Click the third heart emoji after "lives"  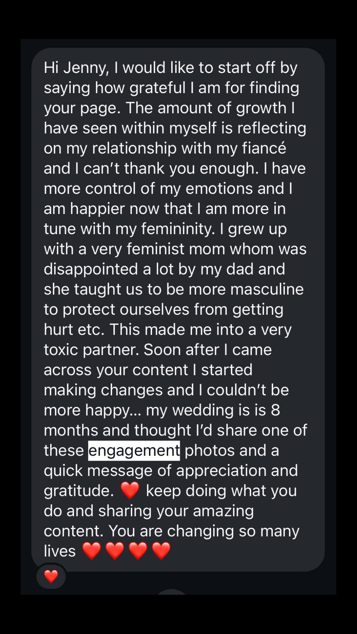tap(138, 551)
